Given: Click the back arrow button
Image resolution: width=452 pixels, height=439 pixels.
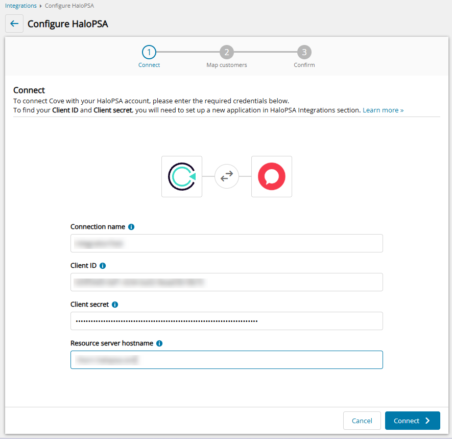Looking at the screenshot, I should coord(14,24).
